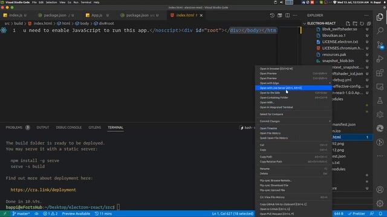Viewport: 387px width, 217px height.
Task: Click New File icon in Explorer header
Action: click(348, 24)
